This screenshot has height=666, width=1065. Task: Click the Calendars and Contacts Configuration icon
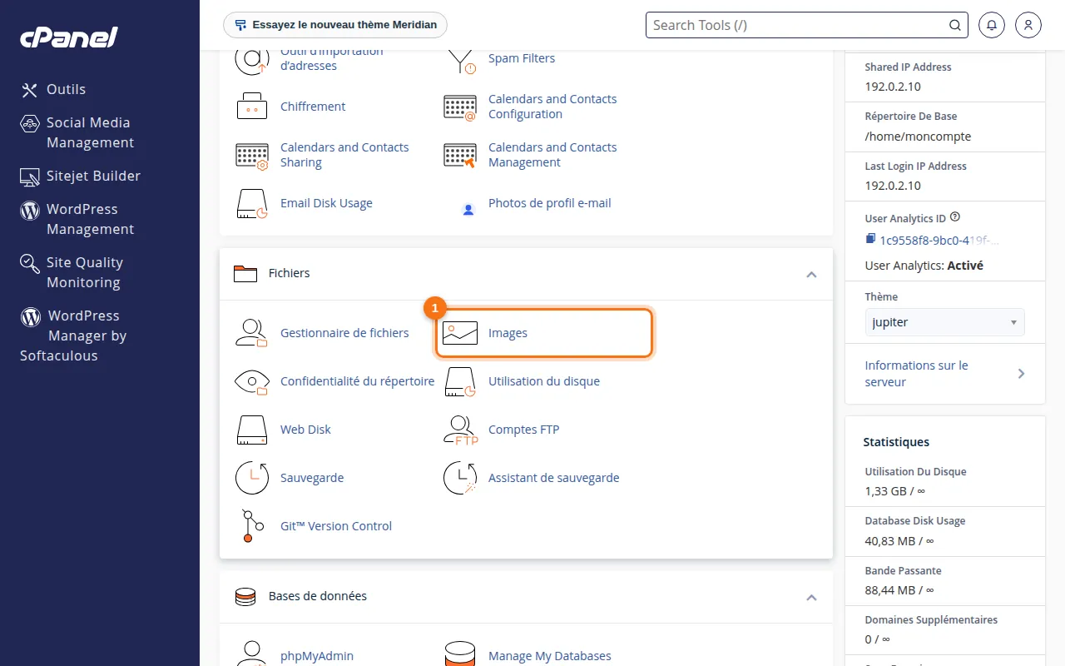pos(460,107)
